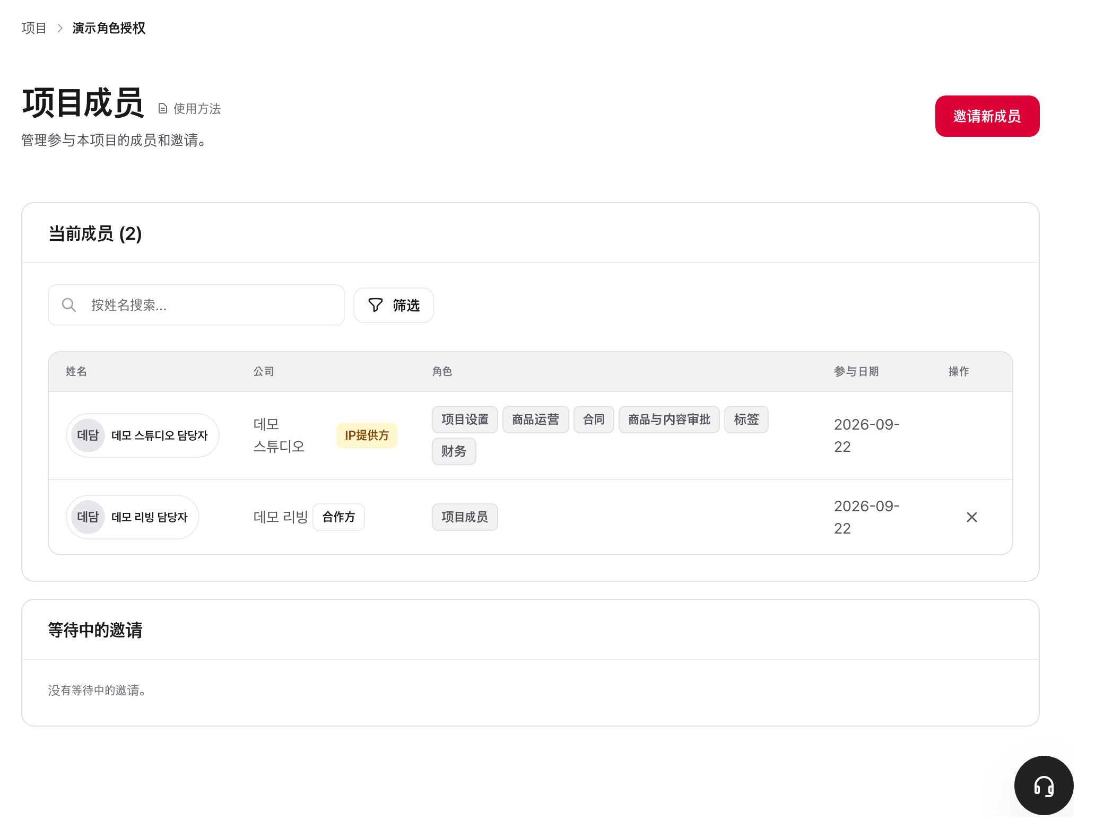Go to 项目 in the breadcrumb
Viewport: 1095px width, 838px height.
pyautogui.click(x=34, y=28)
